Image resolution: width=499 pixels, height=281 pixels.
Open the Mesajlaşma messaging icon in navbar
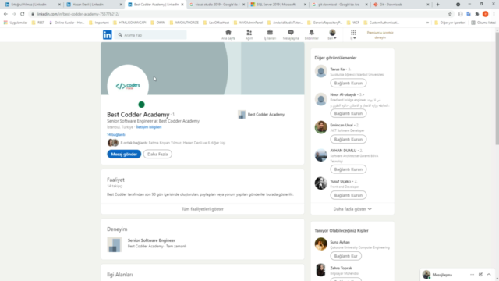(x=291, y=34)
